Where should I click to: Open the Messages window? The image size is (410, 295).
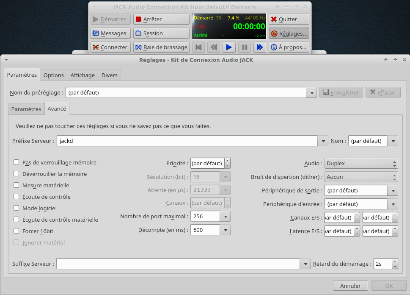pos(110,33)
